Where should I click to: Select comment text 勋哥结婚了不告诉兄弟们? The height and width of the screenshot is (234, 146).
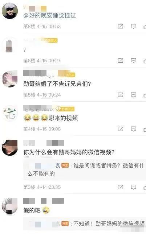[57, 84]
